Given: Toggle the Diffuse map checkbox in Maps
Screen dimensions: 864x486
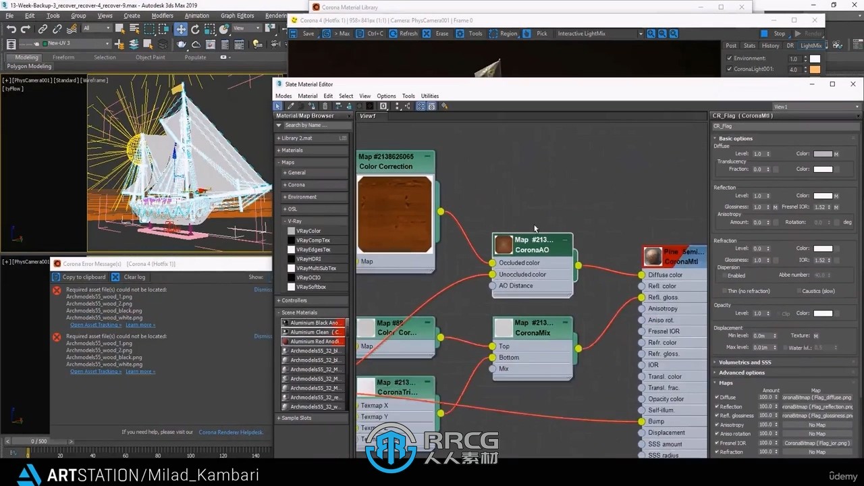Looking at the screenshot, I should coord(717,398).
